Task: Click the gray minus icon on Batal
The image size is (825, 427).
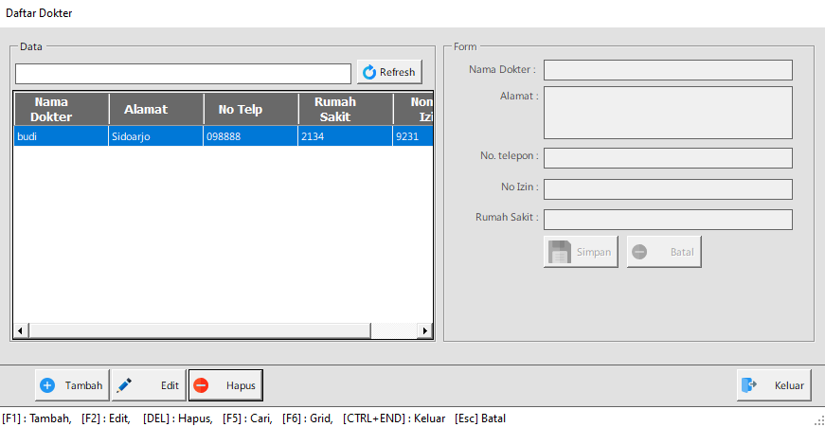Action: (639, 252)
